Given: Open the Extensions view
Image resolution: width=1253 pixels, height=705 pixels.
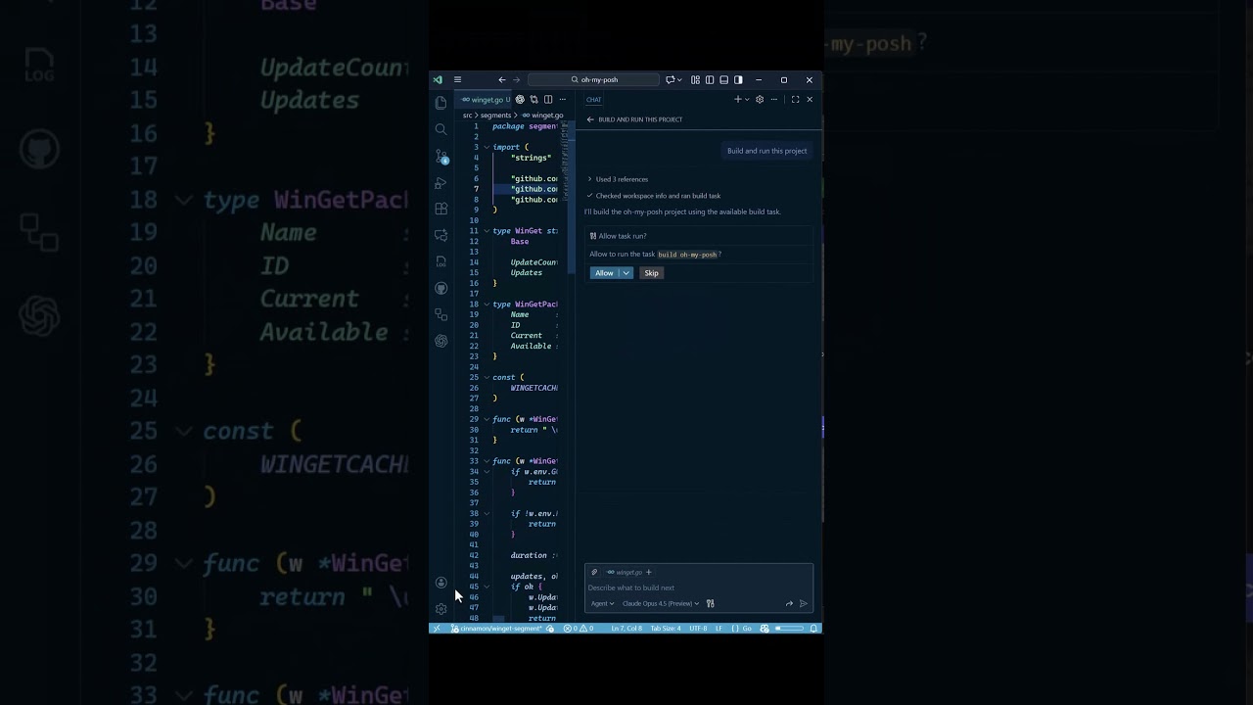Looking at the screenshot, I should 441,209.
